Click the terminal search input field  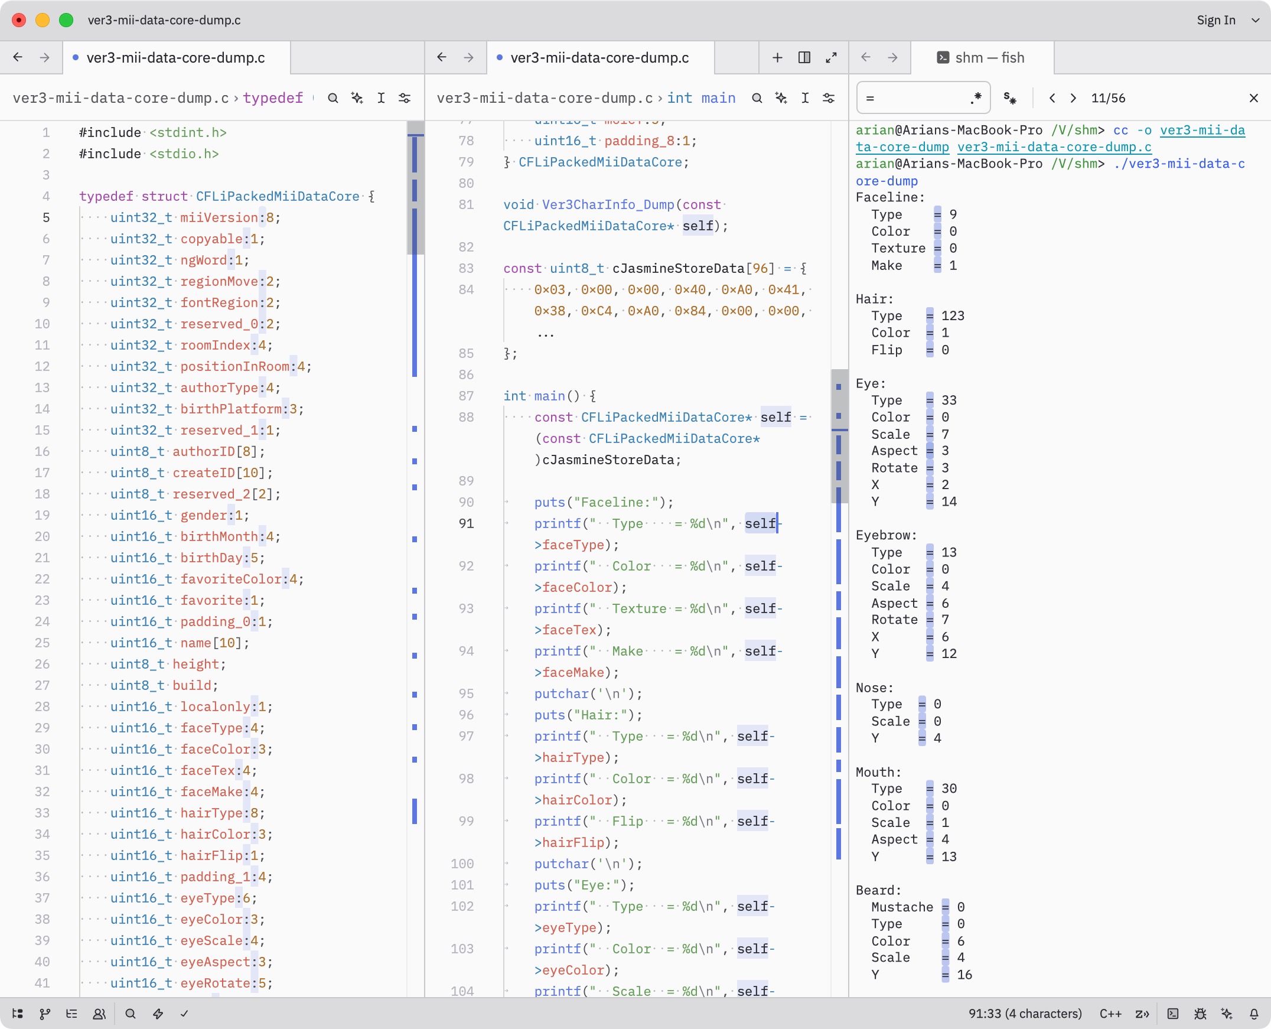click(x=912, y=98)
